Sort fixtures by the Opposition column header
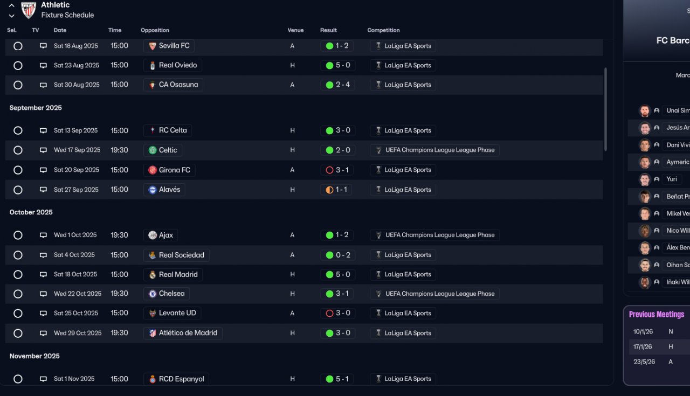 pyautogui.click(x=155, y=30)
